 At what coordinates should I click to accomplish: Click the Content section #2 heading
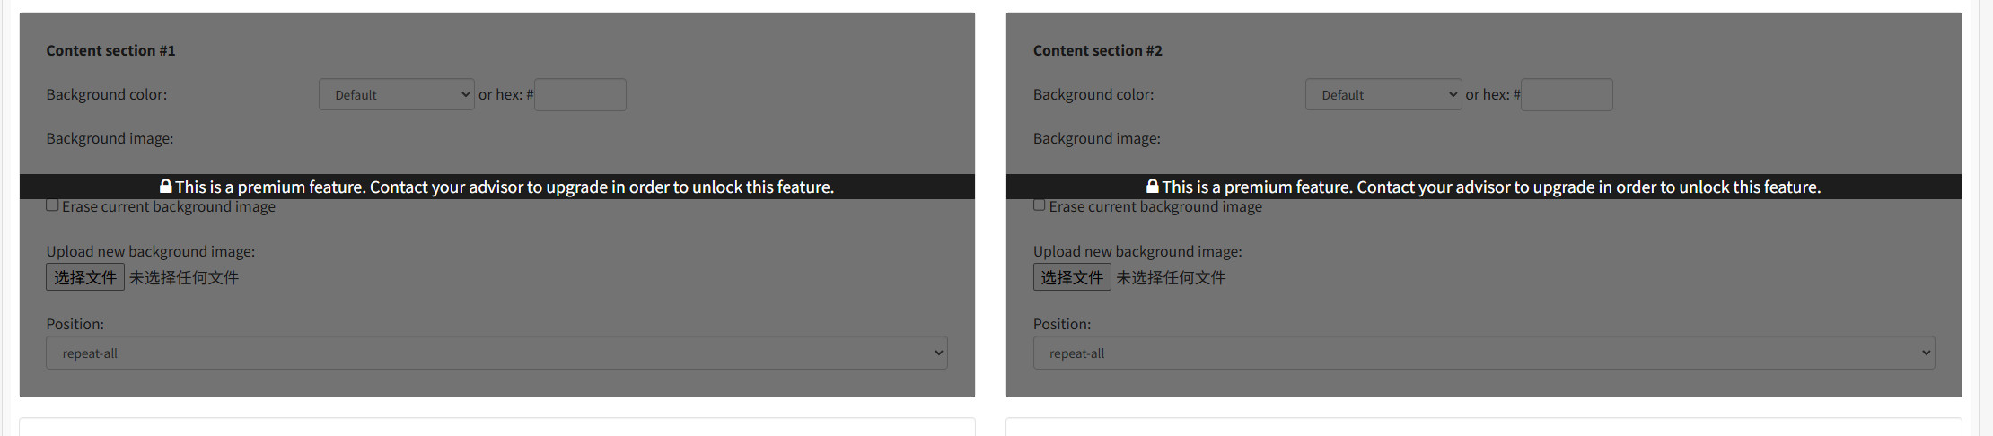tap(1097, 50)
